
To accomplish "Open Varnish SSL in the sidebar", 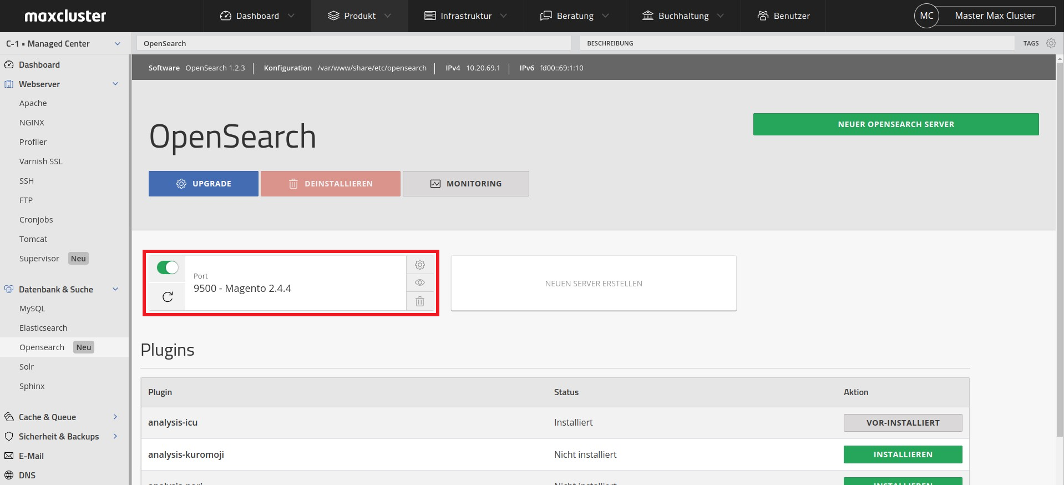I will pyautogui.click(x=41, y=162).
